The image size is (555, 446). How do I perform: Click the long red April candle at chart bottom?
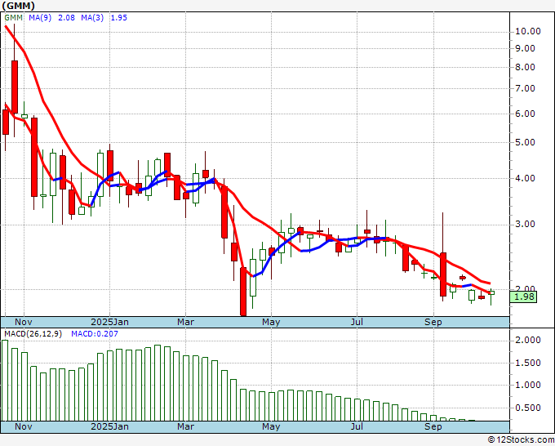tap(243, 292)
